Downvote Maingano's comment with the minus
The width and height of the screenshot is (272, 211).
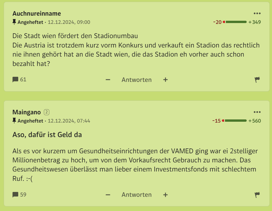108,195
